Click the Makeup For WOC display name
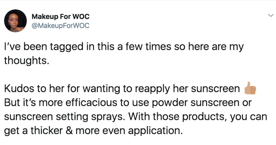The height and width of the screenshot is (145, 276). [61, 17]
